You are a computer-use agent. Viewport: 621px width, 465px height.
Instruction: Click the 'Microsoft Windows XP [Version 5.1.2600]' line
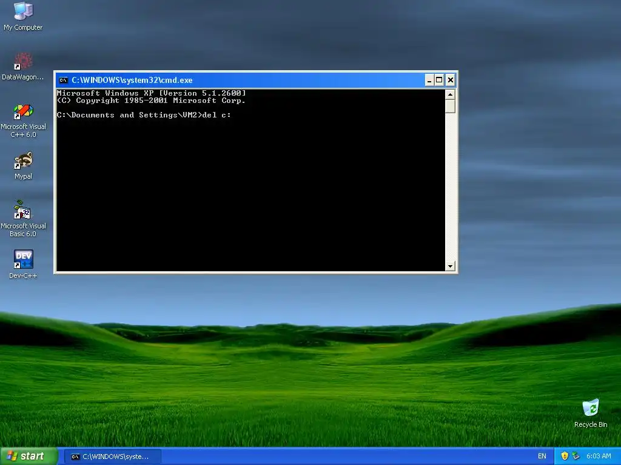tap(151, 93)
